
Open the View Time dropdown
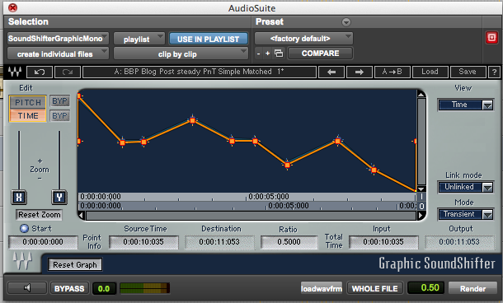coord(465,105)
